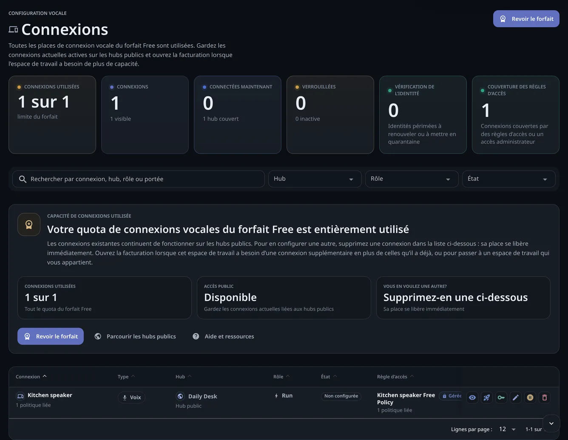The width and height of the screenshot is (568, 440).
Task: Sort table by État column header
Action: tap(329, 377)
